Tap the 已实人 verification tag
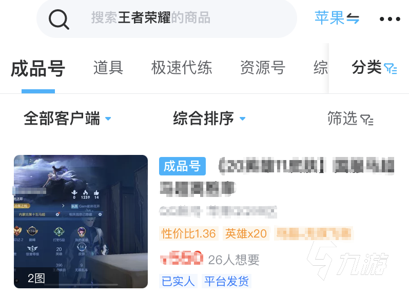The width and height of the screenshot is (409, 296). (x=178, y=281)
